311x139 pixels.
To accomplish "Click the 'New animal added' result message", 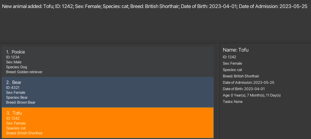I will tap(155, 6).
